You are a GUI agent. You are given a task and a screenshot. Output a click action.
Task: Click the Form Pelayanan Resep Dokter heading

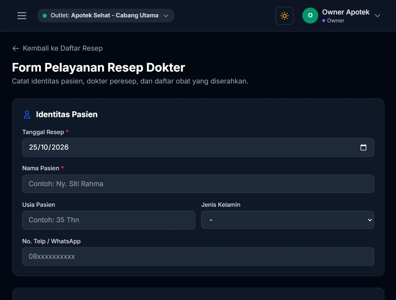(98, 68)
